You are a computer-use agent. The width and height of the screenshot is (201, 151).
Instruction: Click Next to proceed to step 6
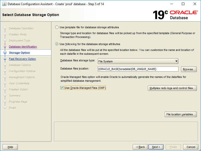click(156, 147)
